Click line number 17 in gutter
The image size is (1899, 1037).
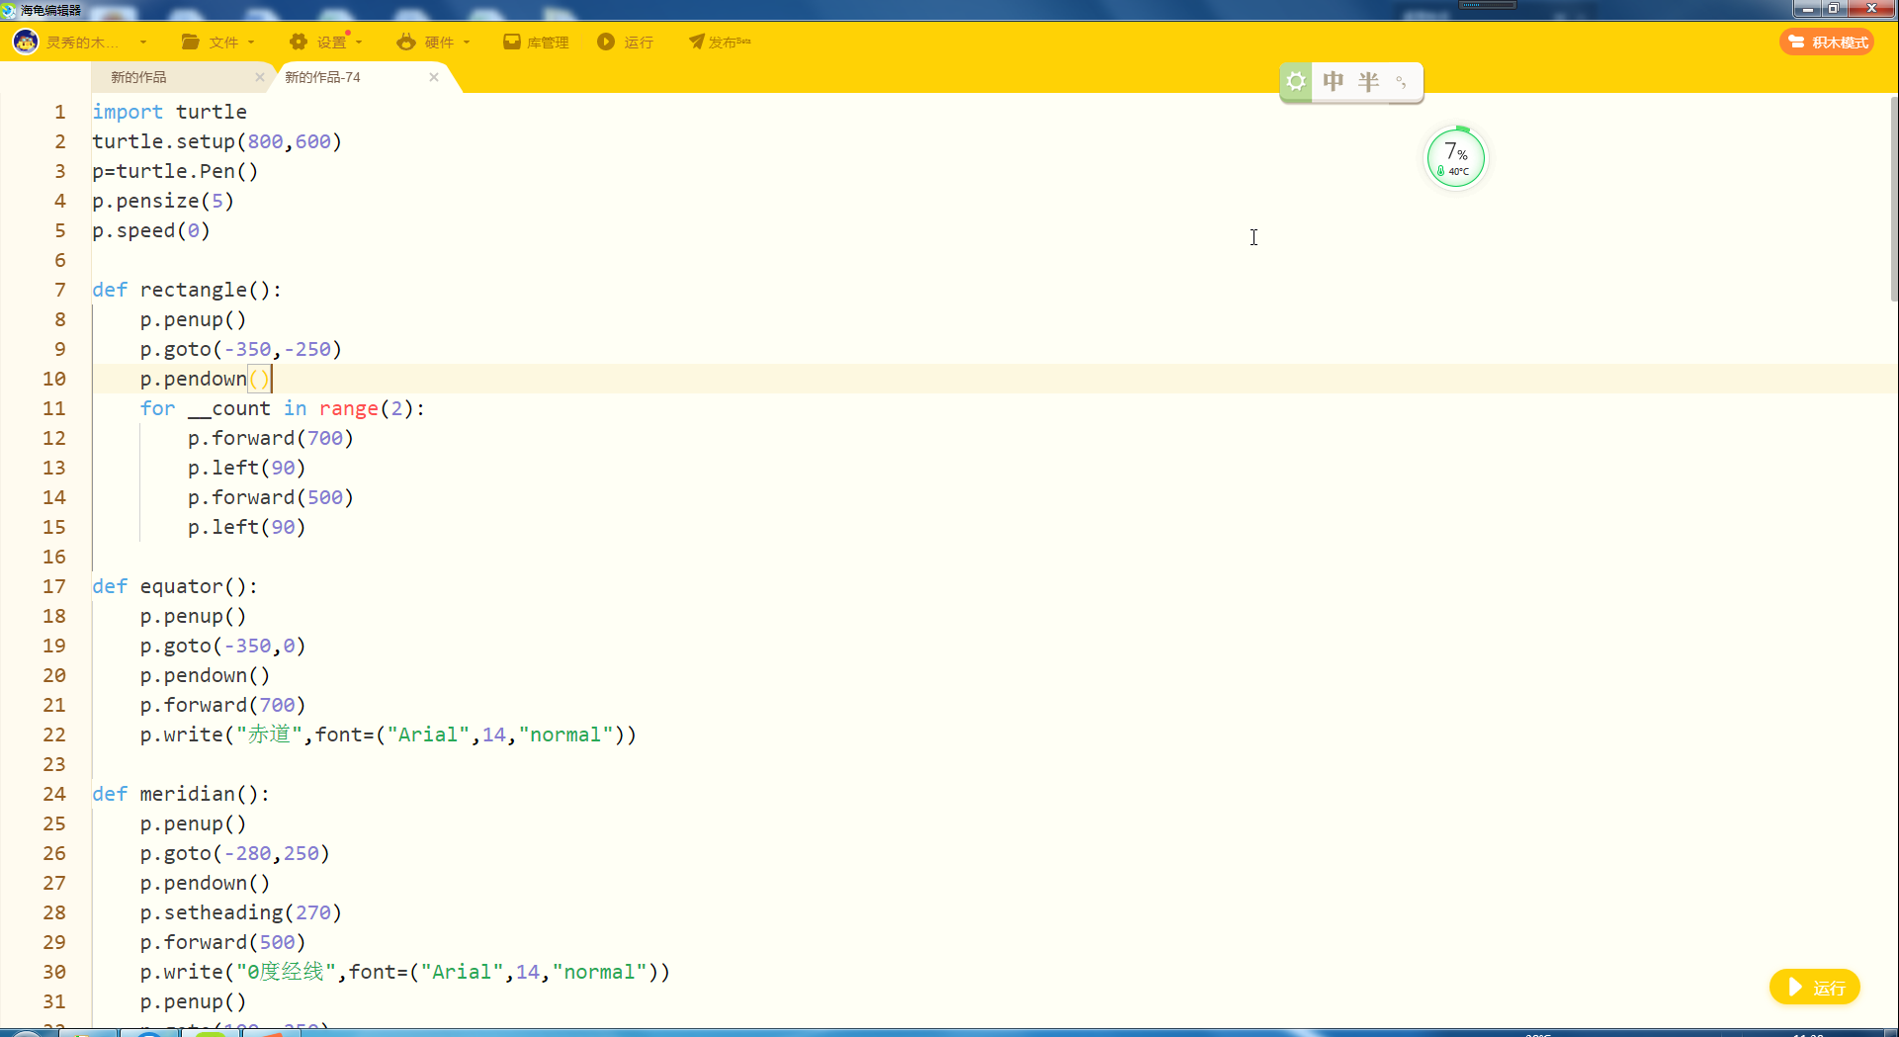[x=54, y=586]
